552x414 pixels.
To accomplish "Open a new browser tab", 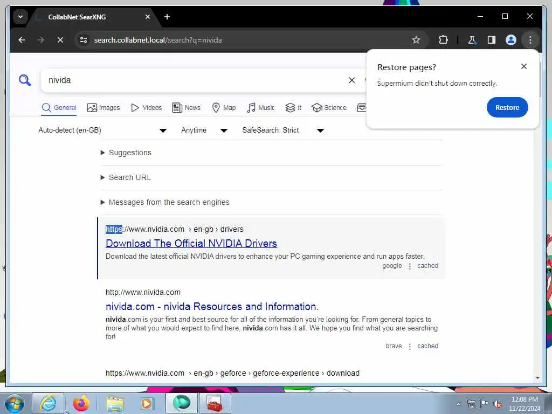I will point(167,17).
